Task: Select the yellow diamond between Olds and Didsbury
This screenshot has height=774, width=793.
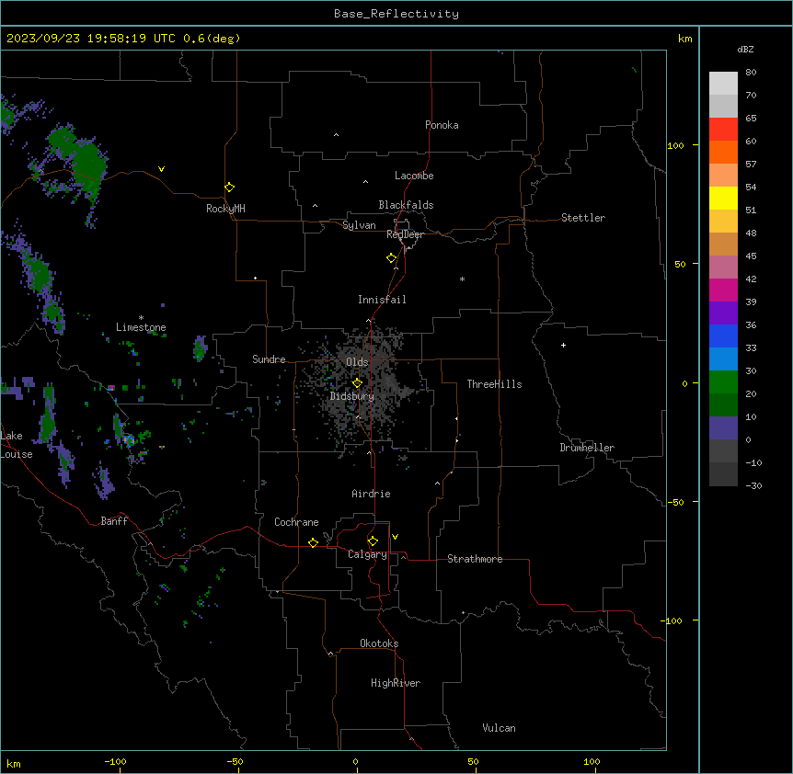Action: coord(357,382)
